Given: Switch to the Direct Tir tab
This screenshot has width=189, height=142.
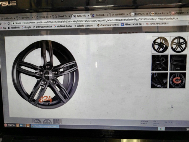Looking at the screenshot, I should pyautogui.click(x=62, y=16).
